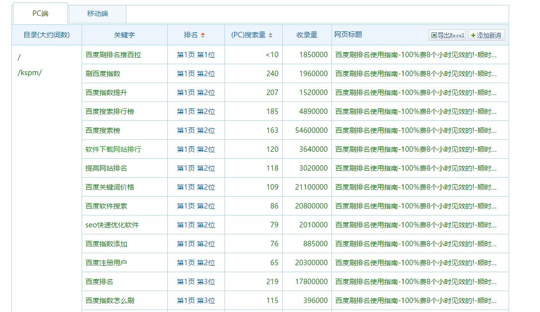Open the root / directory entry
Viewport: 540px width, 312px height.
(x=19, y=57)
